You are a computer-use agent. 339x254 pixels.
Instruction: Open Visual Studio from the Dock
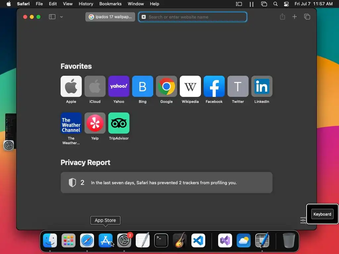[x=225, y=240]
